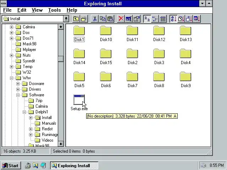Open the Start menu
227x170 pixels.
pyautogui.click(x=11, y=165)
